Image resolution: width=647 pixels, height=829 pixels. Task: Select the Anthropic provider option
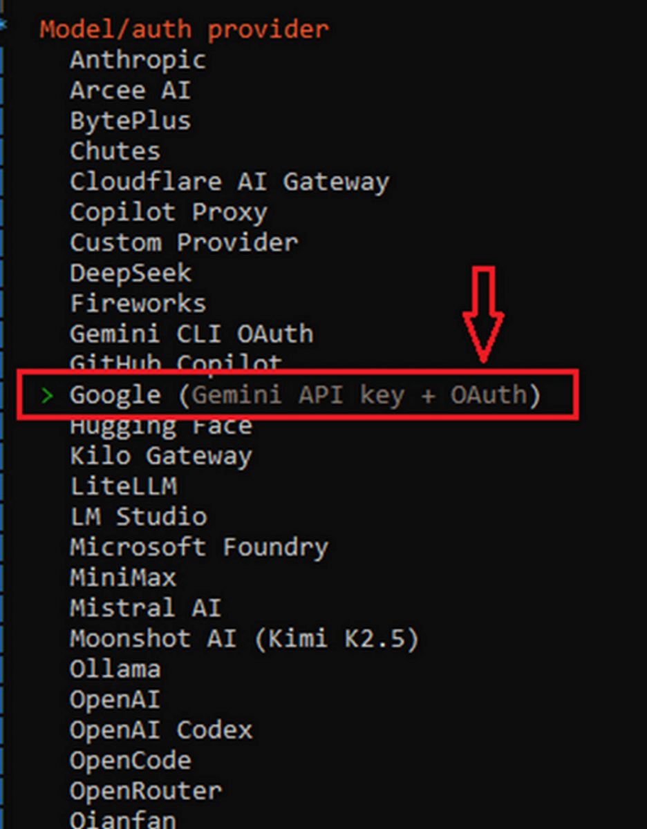click(138, 60)
